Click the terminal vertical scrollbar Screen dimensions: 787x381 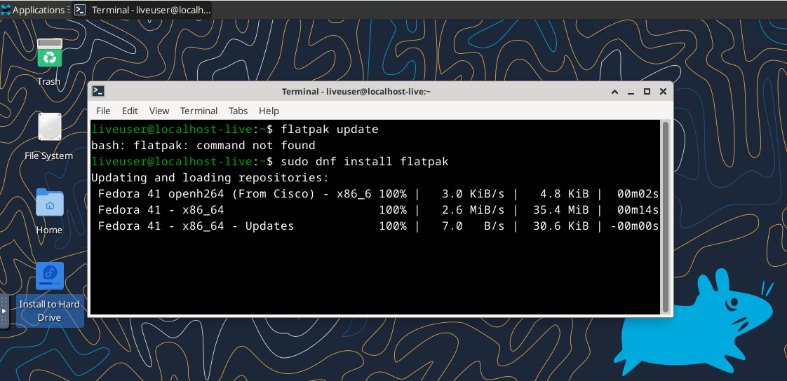[x=666, y=217]
